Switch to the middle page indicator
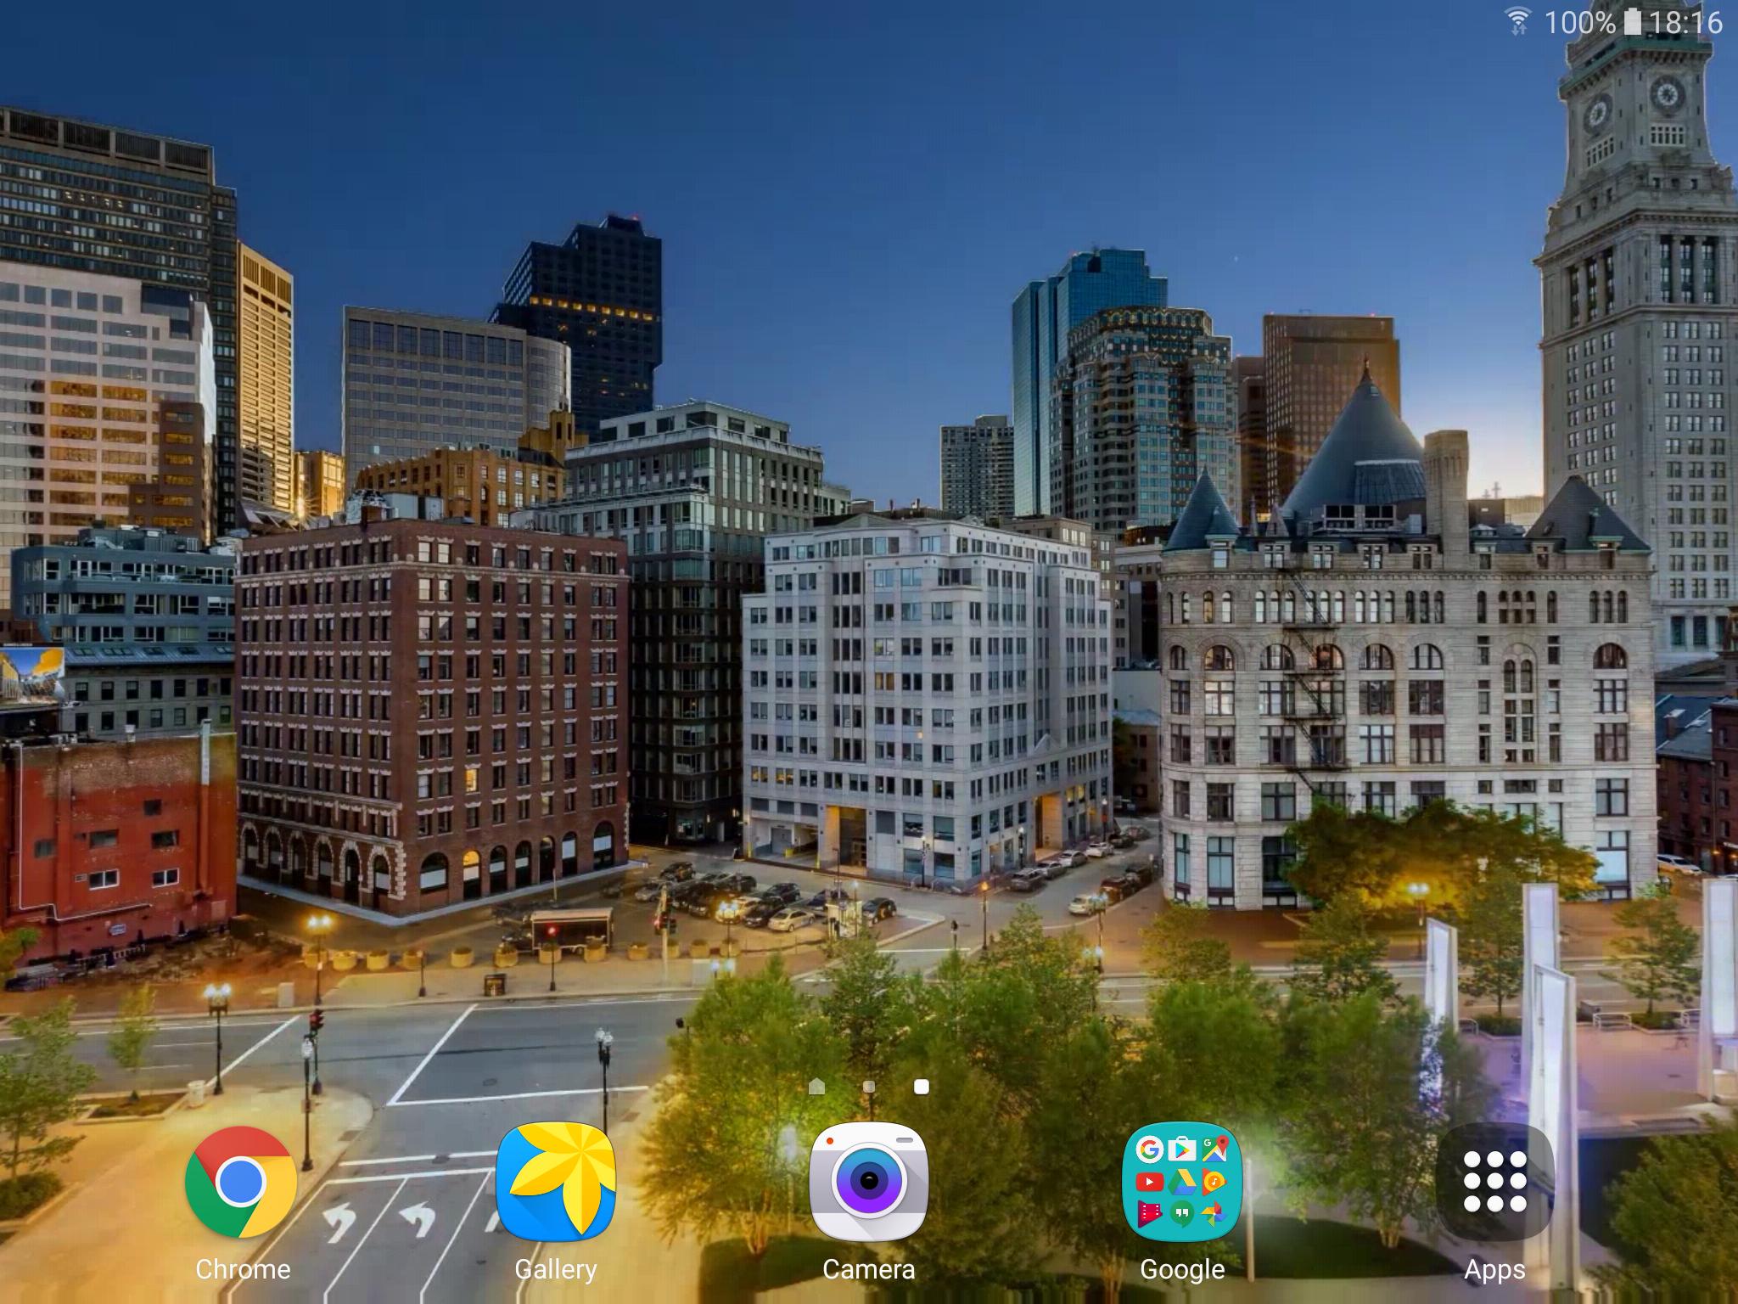 [x=869, y=1087]
